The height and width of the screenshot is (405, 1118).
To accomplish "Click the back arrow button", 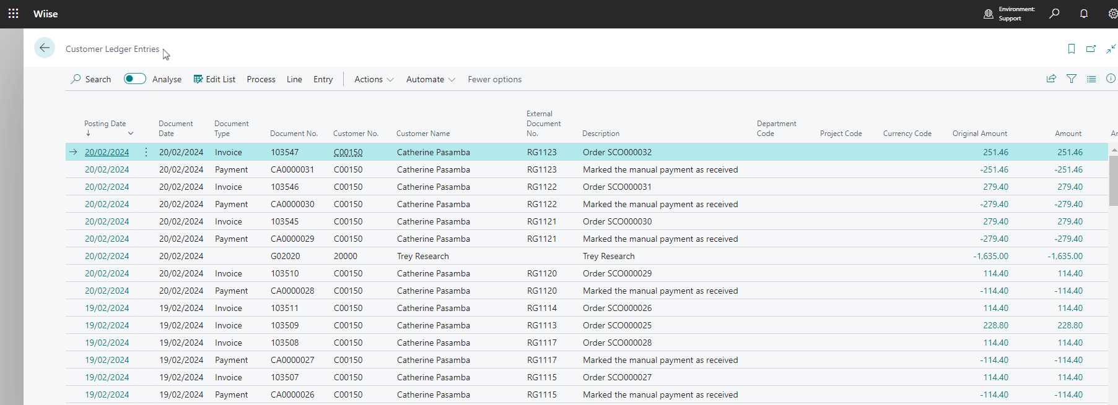I will click(x=45, y=48).
